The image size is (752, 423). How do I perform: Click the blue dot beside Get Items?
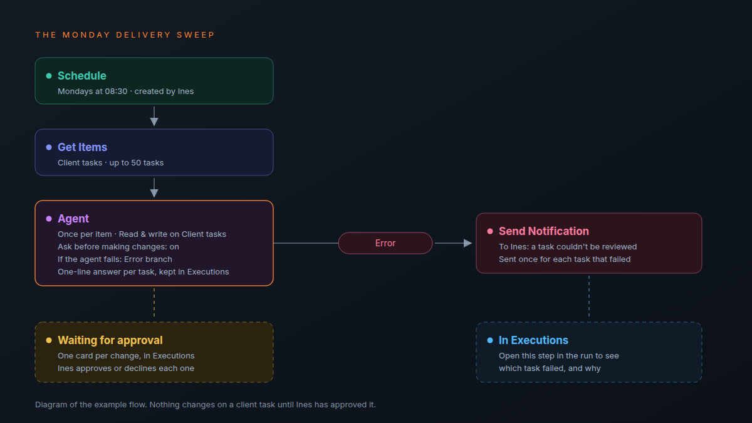(49, 147)
